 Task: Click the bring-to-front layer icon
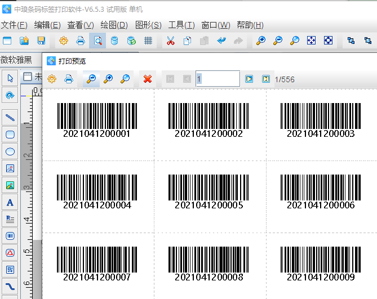[351, 41]
